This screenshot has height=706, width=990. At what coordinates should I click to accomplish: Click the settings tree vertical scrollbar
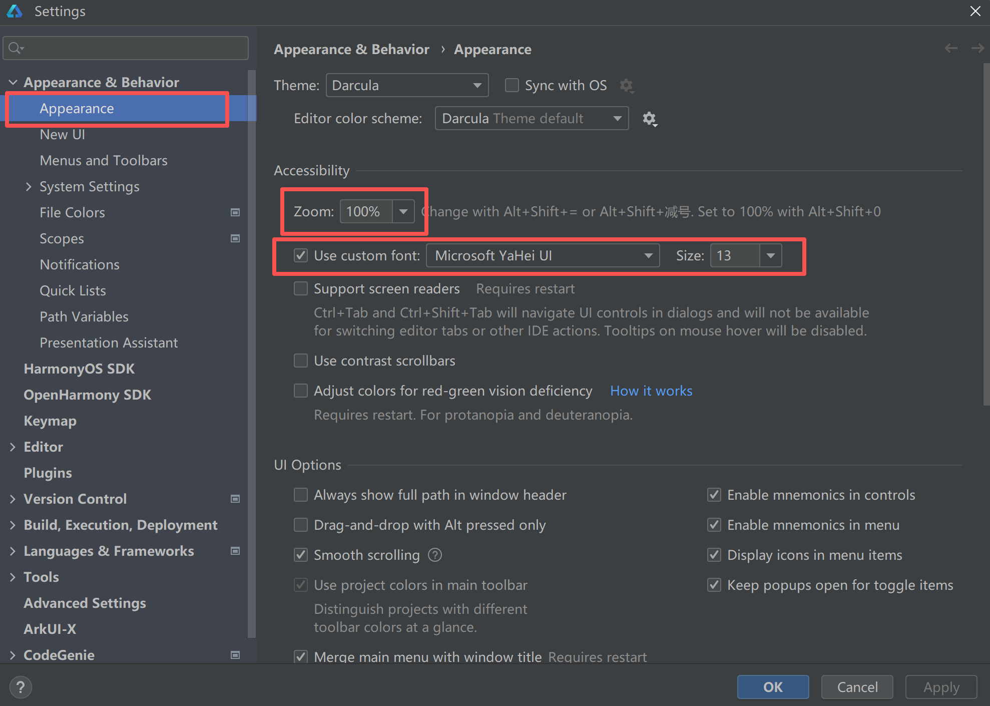[252, 350]
